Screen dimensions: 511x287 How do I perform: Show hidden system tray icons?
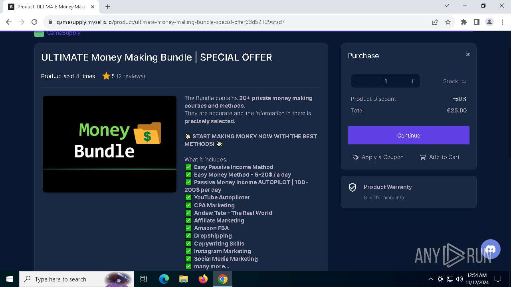[431, 279]
